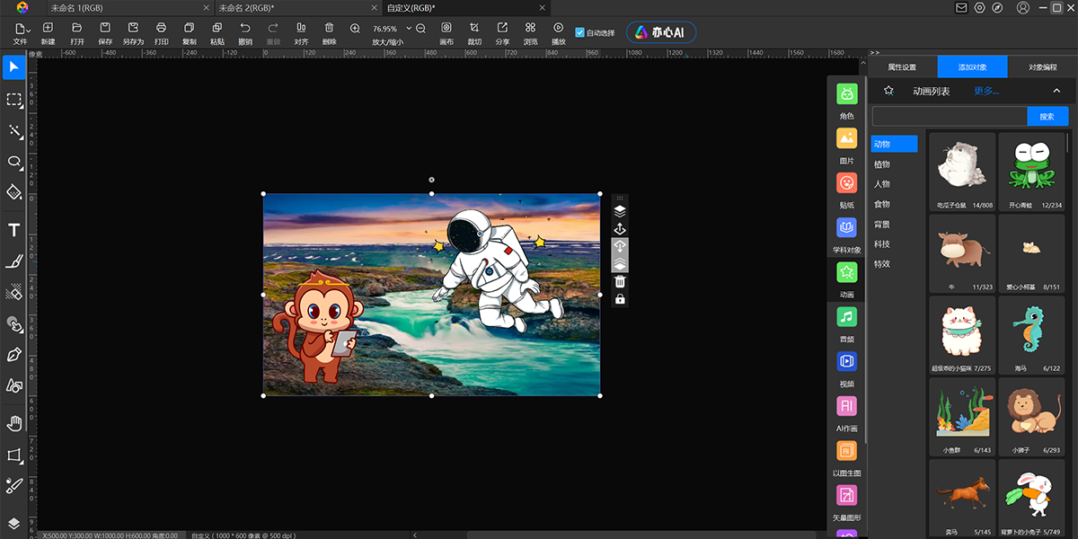
Task: Click the Crop (裁切) toolbar icon
Action: pyautogui.click(x=474, y=29)
